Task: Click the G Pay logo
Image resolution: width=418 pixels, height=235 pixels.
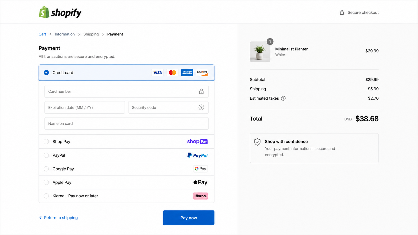Action: pos(200,169)
